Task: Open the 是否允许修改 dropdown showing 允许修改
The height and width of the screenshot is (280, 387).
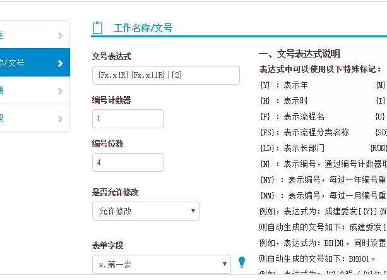Action: click(x=145, y=211)
